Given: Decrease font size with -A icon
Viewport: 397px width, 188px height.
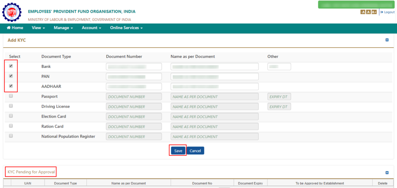Looking at the screenshot, I should tap(363, 12).
